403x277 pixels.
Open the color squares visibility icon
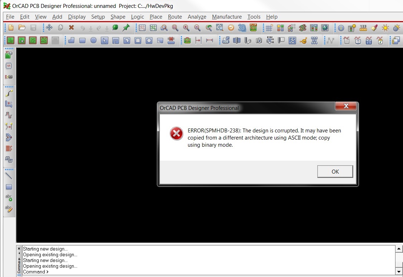point(280,28)
